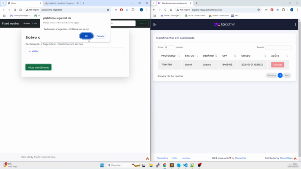Open the Licenses footer link
The image size is (301, 169).
pyautogui.click(x=186, y=158)
